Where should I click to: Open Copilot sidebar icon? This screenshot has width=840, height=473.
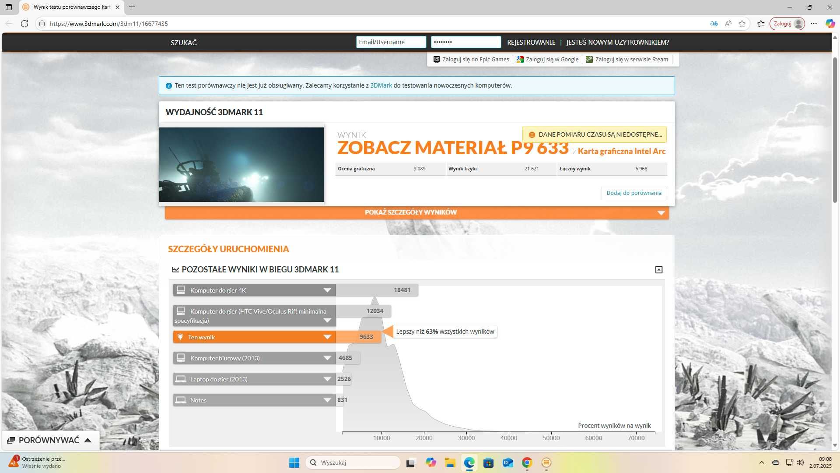coord(830,24)
